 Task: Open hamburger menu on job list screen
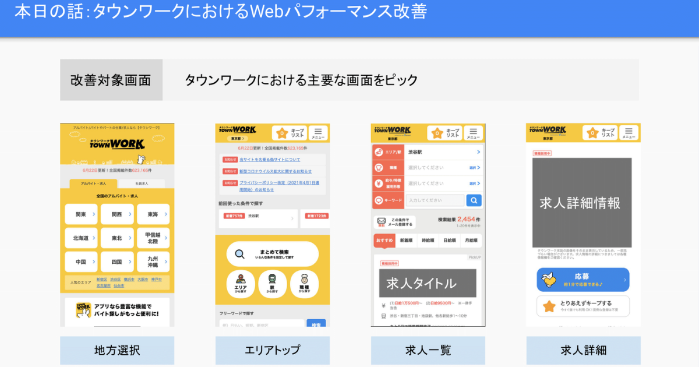[x=474, y=133]
